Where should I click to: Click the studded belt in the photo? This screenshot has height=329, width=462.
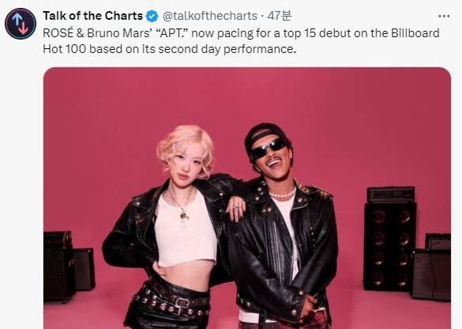[x=172, y=300]
